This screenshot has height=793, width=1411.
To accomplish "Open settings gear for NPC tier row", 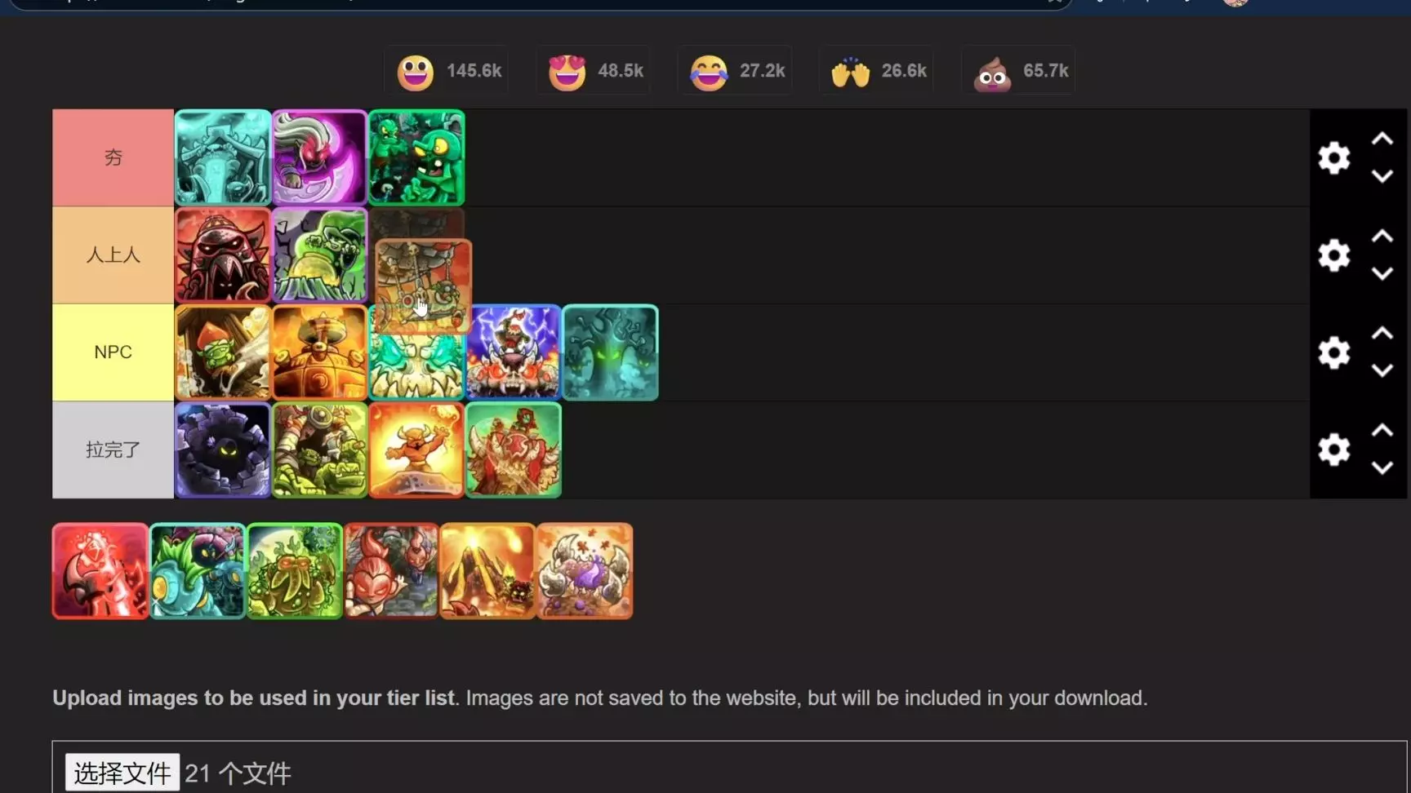I will [x=1333, y=352].
